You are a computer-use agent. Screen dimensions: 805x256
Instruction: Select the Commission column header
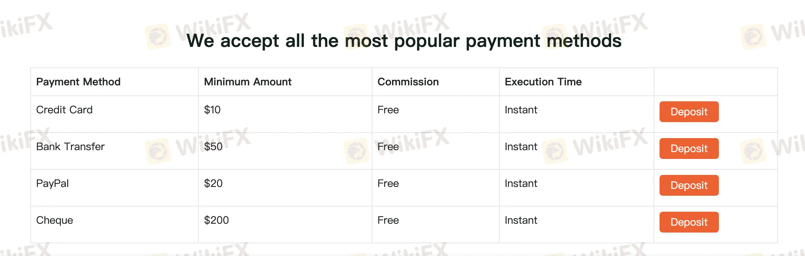408,82
